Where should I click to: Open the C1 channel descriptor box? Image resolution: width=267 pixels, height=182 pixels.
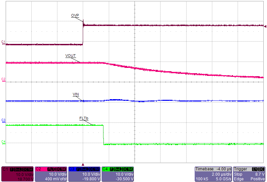click(x=18, y=174)
